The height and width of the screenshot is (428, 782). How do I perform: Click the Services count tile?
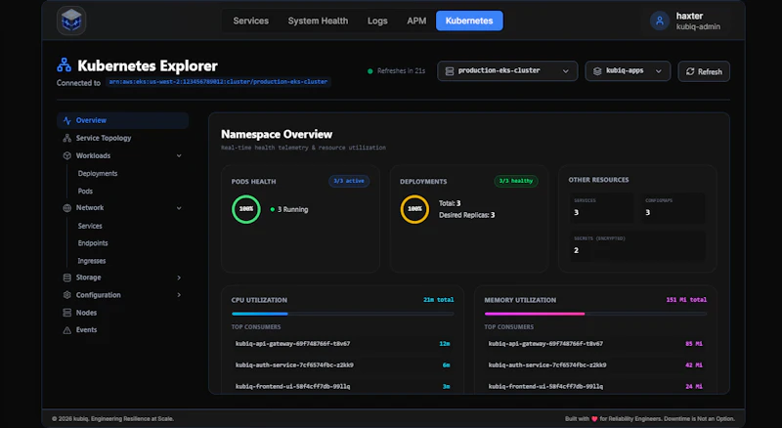pos(602,207)
